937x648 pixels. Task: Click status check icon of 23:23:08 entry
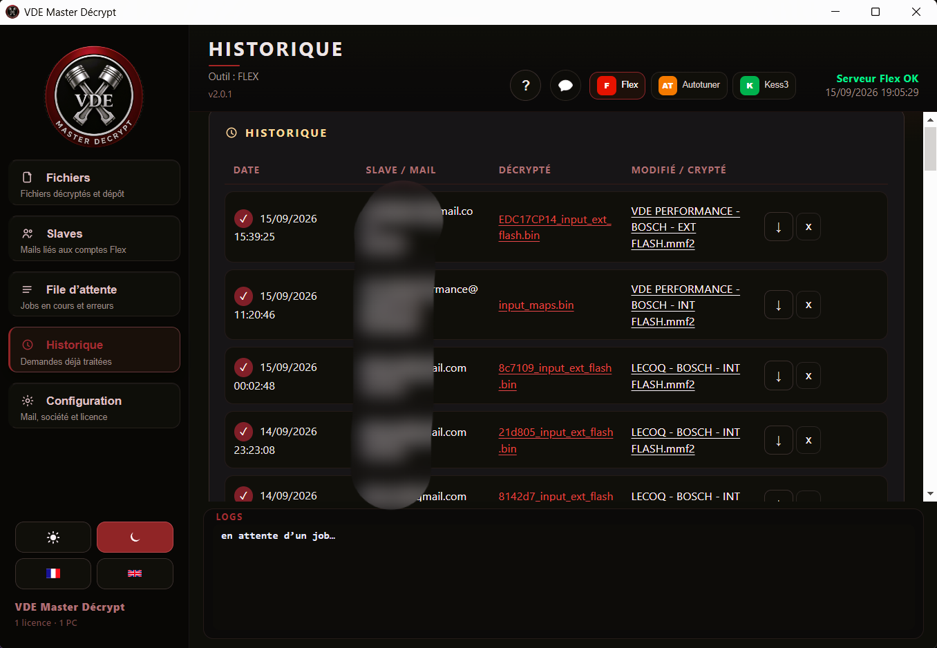tap(243, 431)
